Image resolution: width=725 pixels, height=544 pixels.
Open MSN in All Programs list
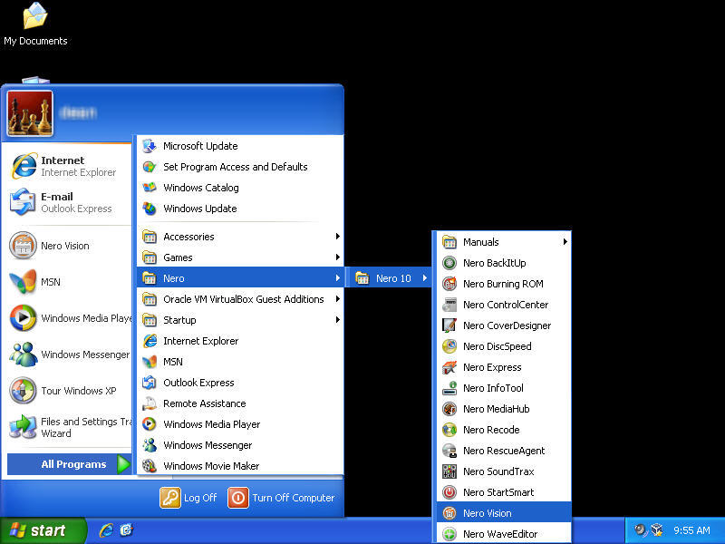(240, 361)
